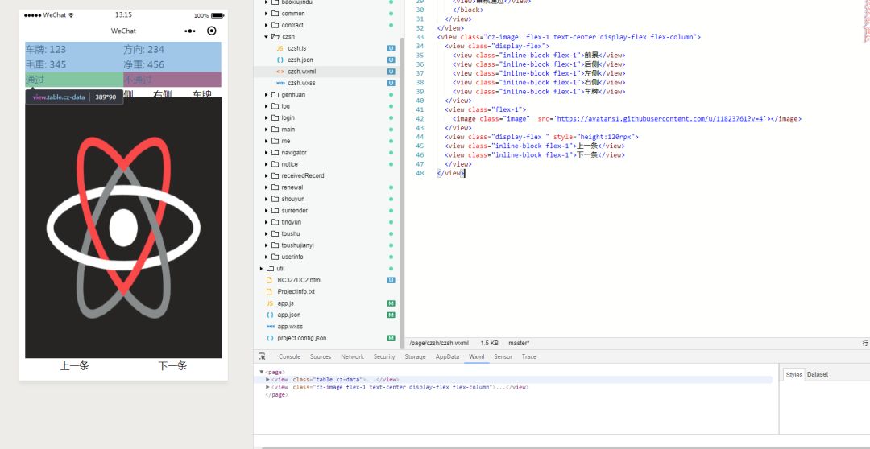Click the braces icon of czsh.json
This screenshot has width=870, height=449.
(280, 60)
